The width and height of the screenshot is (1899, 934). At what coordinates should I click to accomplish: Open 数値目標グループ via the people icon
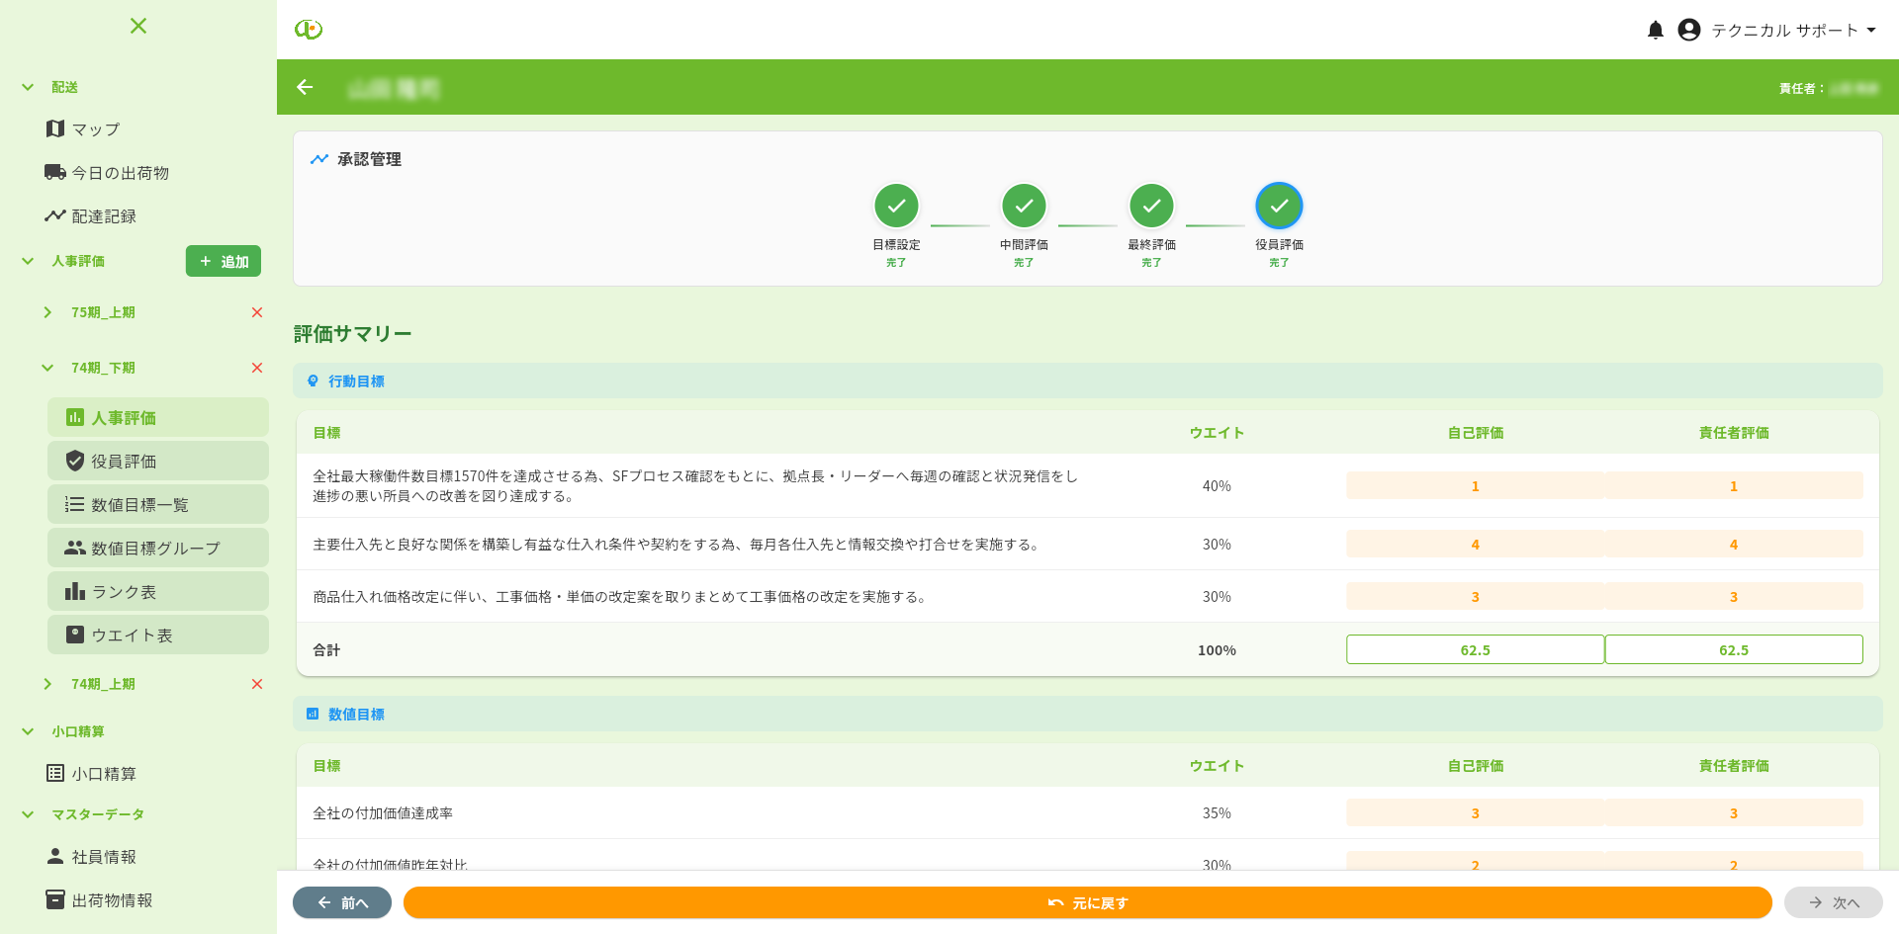[x=74, y=548]
